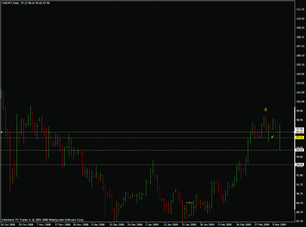Click the 92.80 price scale value
This screenshot has width=306, height=227.
tap(300, 175)
